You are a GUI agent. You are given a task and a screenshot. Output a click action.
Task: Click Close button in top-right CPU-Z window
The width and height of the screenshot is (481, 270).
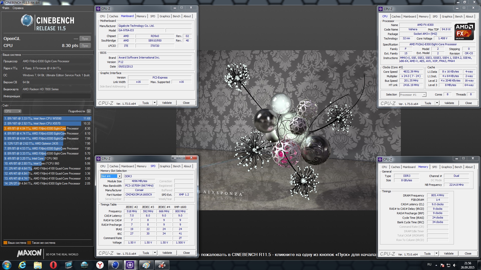coord(468,103)
